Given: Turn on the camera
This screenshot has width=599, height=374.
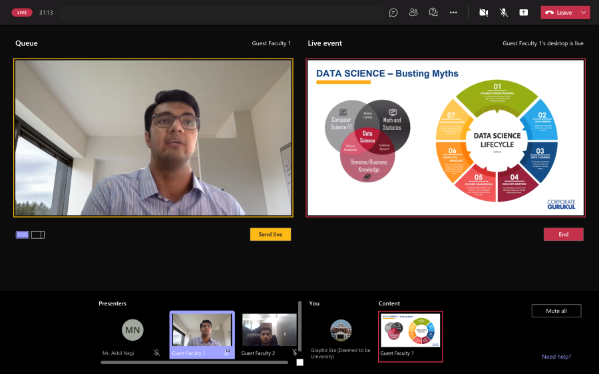Looking at the screenshot, I should click(x=484, y=13).
